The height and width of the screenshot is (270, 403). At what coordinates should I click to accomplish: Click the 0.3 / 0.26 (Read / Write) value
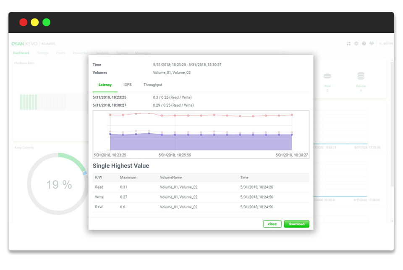click(172, 97)
